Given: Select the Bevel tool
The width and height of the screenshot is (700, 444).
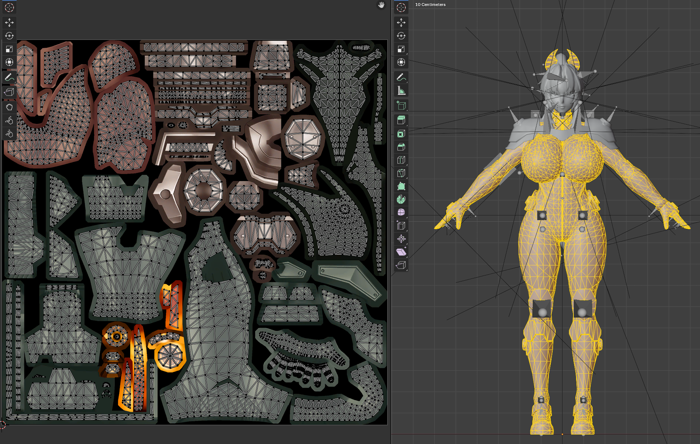Looking at the screenshot, I should [x=401, y=147].
